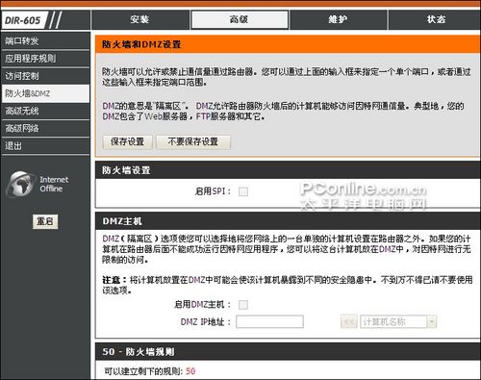This screenshot has height=380, width=481.
Task: Click the Internet Offline globe icon
Action: pyautogui.click(x=20, y=184)
